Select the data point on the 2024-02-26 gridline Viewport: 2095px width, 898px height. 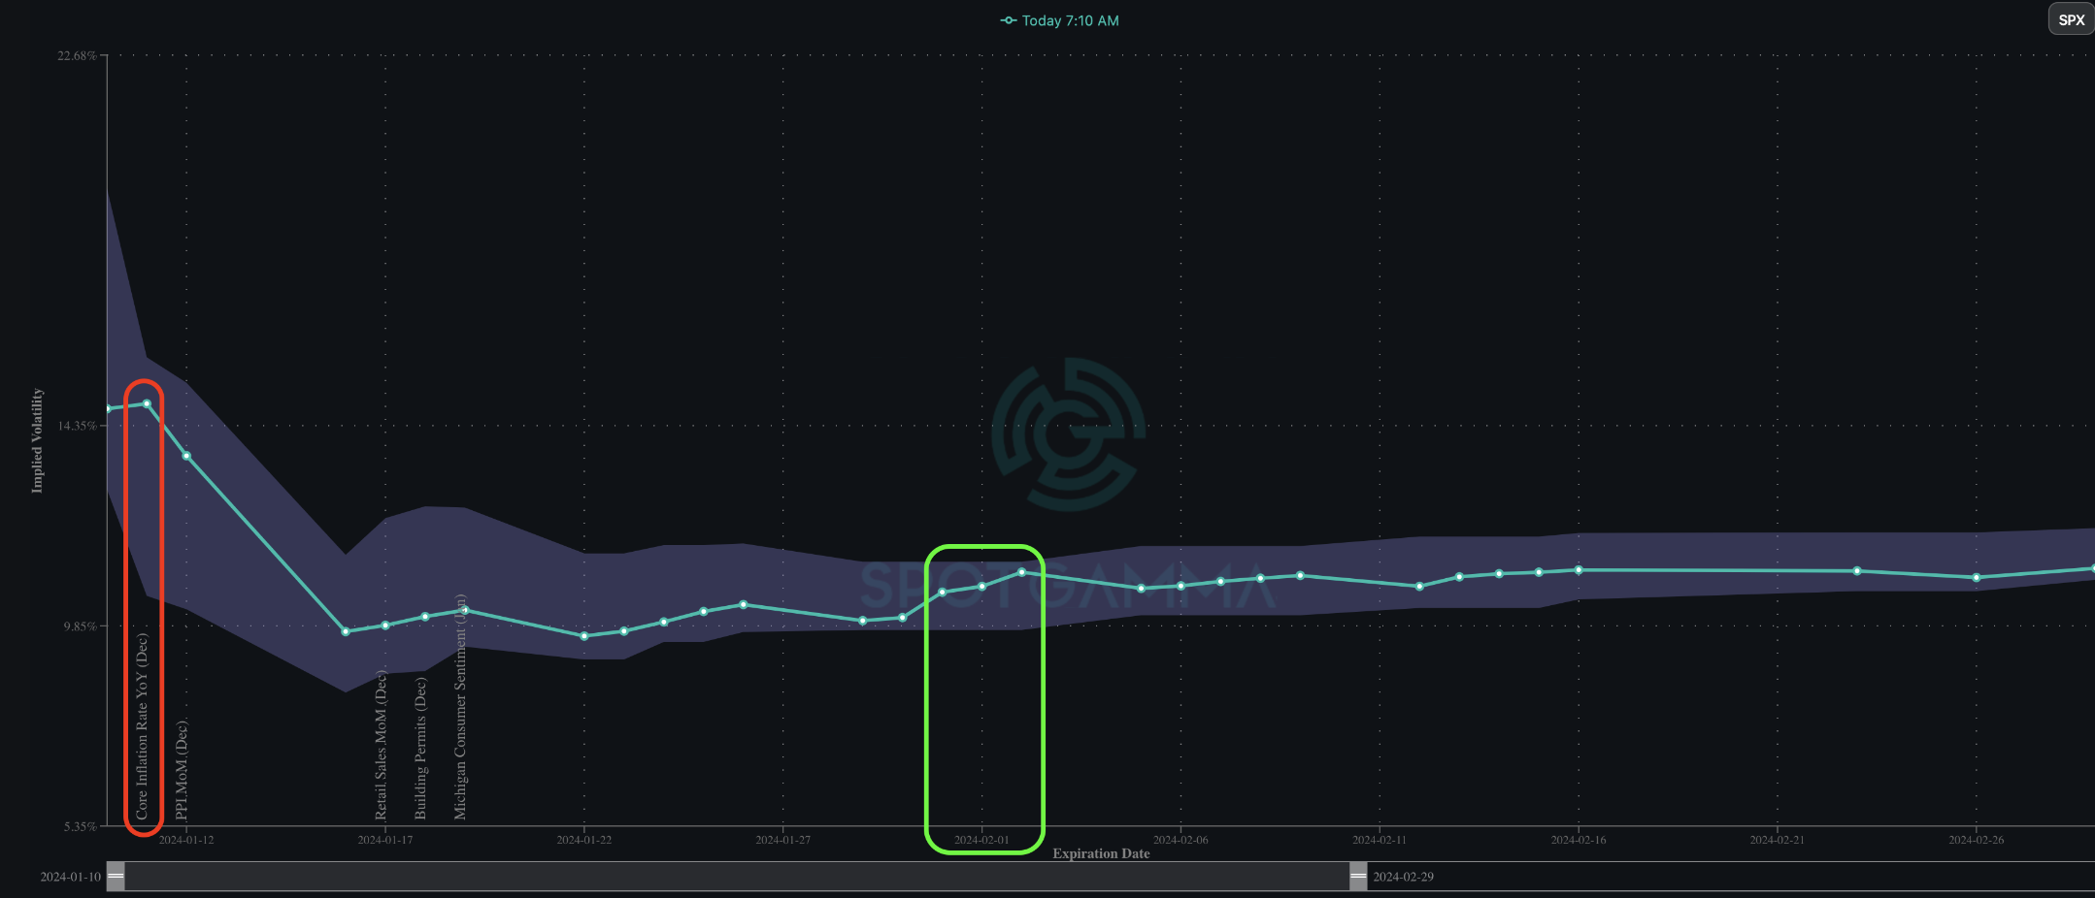1977,578
